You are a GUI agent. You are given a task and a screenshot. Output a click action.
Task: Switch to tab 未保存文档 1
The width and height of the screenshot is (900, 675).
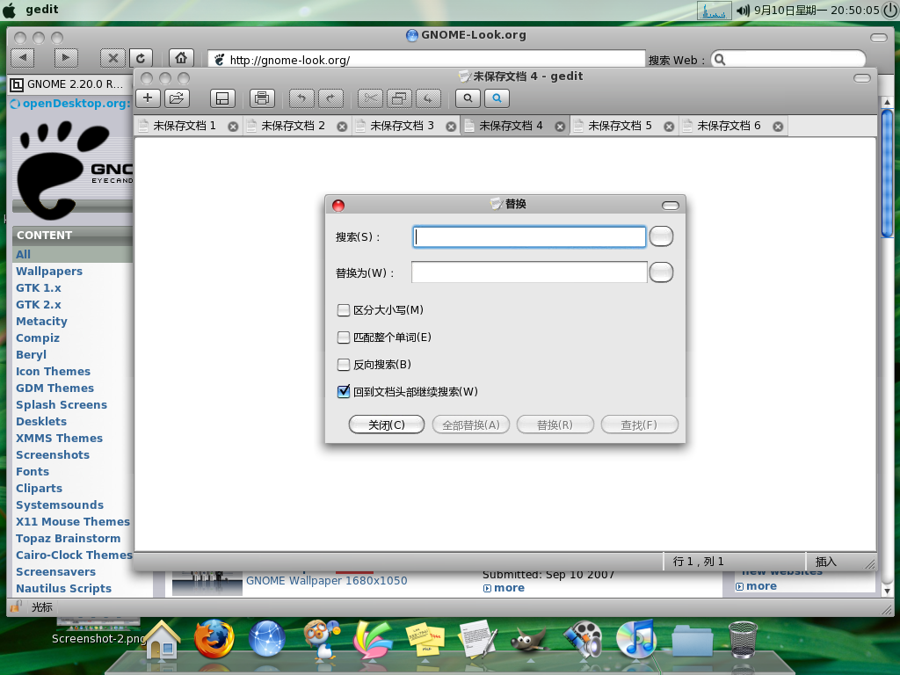185,126
